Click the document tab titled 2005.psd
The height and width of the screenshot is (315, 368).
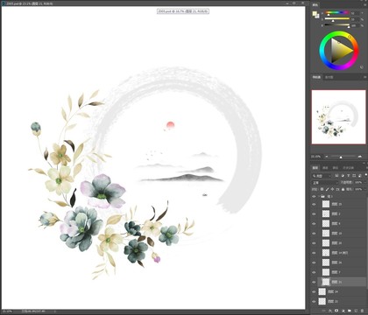coord(29,3)
